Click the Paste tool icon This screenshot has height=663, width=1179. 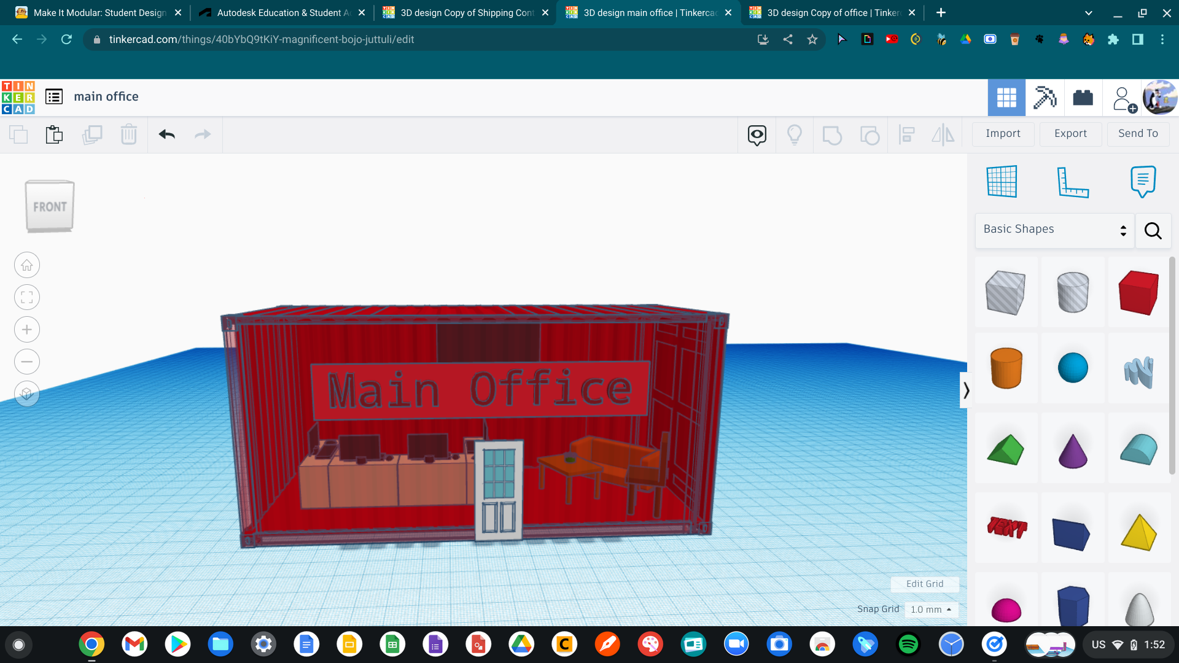55,134
